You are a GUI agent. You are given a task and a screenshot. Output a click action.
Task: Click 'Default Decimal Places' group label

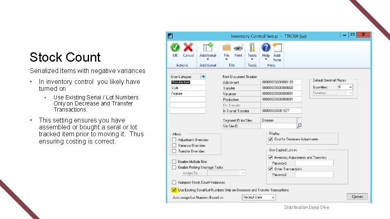pyautogui.click(x=329, y=80)
